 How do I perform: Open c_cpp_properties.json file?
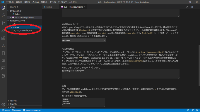pos(24,30)
